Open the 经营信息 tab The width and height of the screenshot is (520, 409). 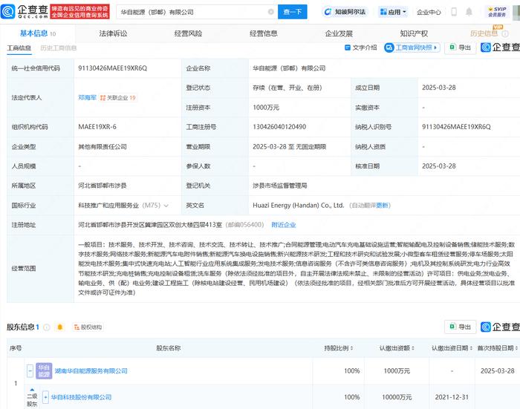pyautogui.click(x=263, y=33)
